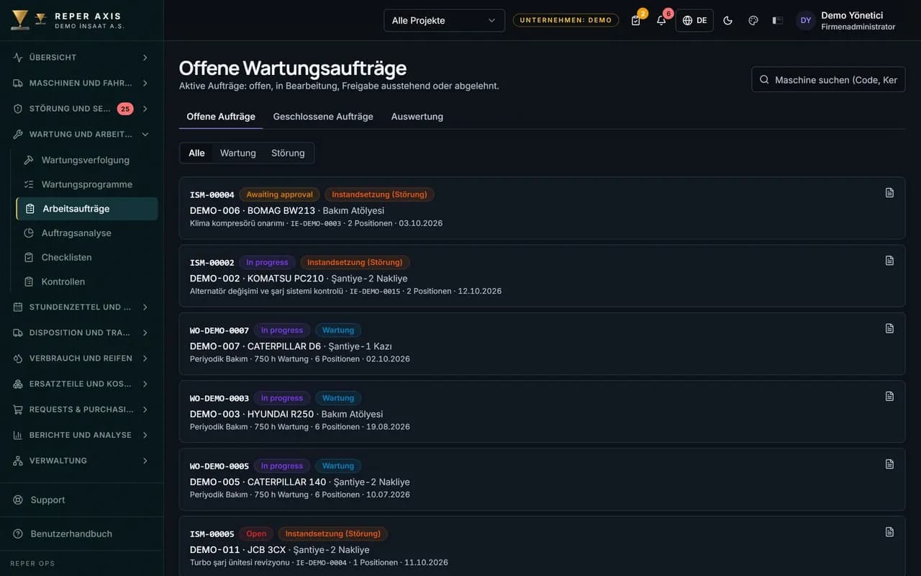Screen dimensions: 921x576
Task: Switch to the Geschlossene Aufträge tab
Action: [323, 117]
